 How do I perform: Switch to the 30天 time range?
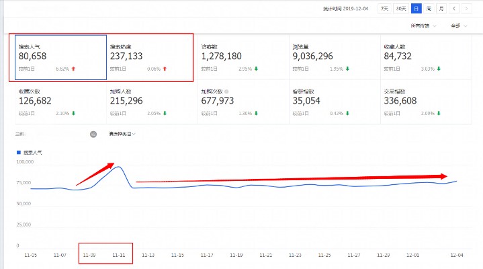(x=401, y=9)
